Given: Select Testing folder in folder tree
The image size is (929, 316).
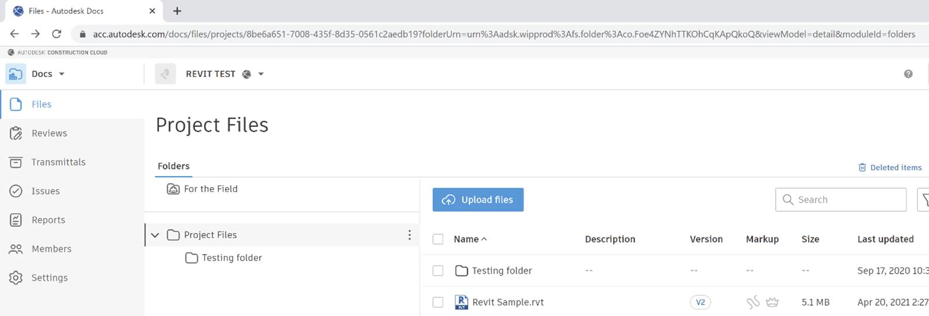Looking at the screenshot, I should tap(232, 258).
